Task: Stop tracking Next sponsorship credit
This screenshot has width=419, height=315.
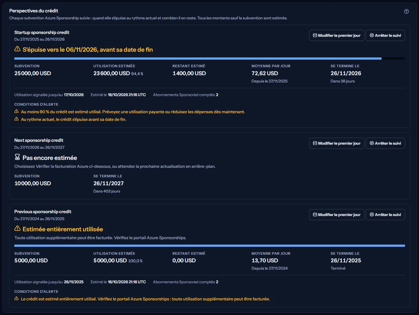Action: tap(385, 143)
